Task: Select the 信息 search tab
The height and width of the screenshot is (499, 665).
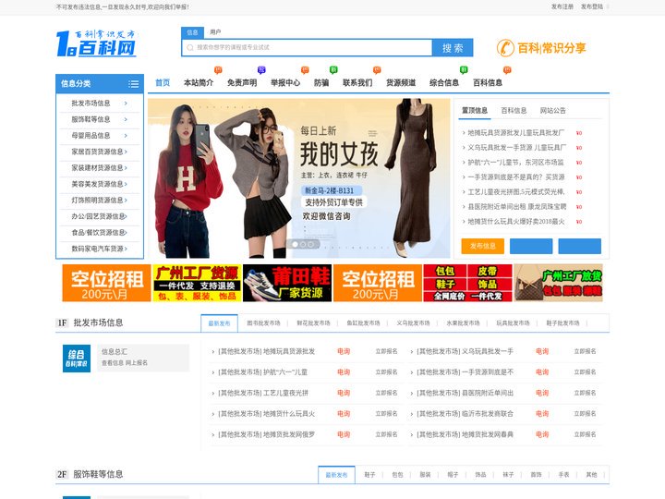Action: tap(192, 32)
